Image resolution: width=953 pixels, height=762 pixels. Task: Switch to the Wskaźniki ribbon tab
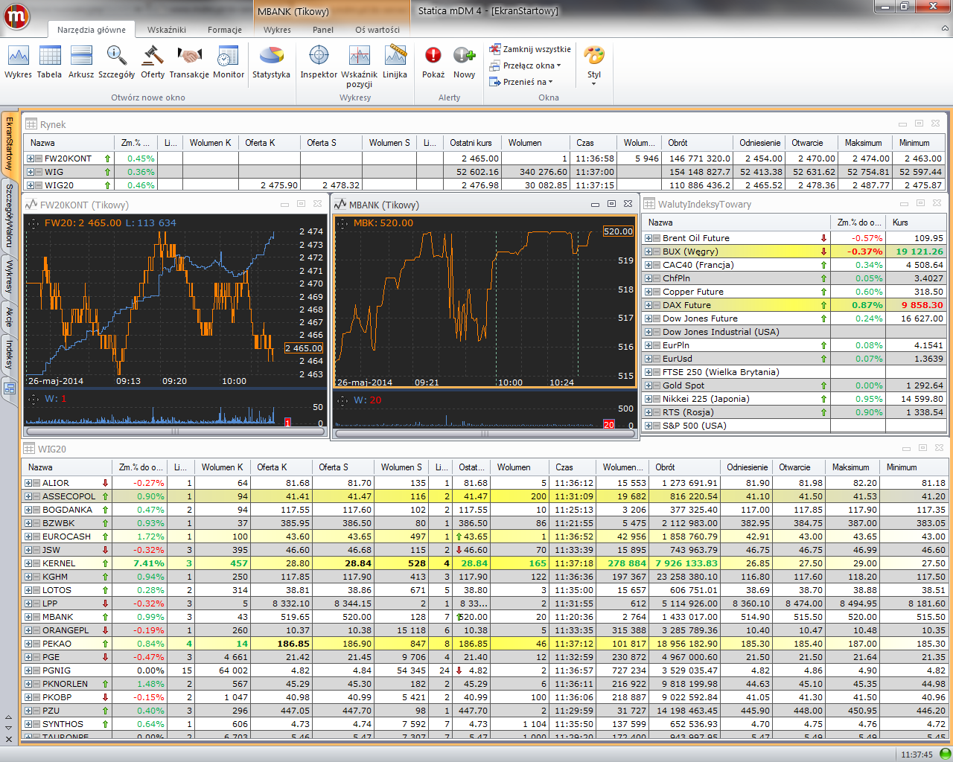pos(167,30)
